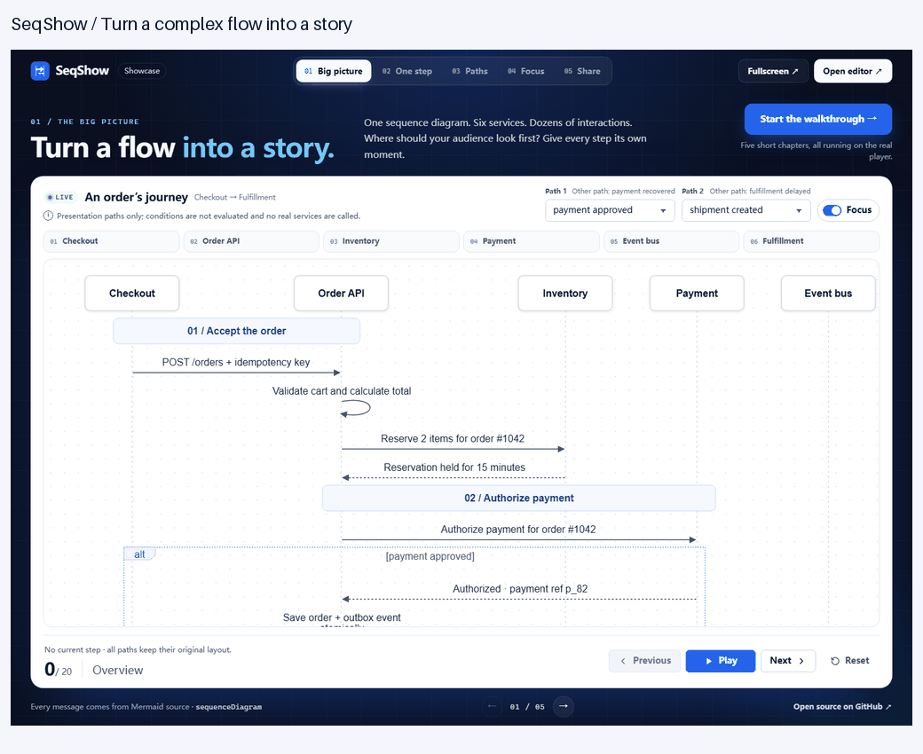Click the alt block label

[x=139, y=554]
